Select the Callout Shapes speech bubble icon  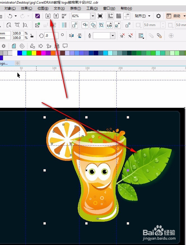coord(65,46)
